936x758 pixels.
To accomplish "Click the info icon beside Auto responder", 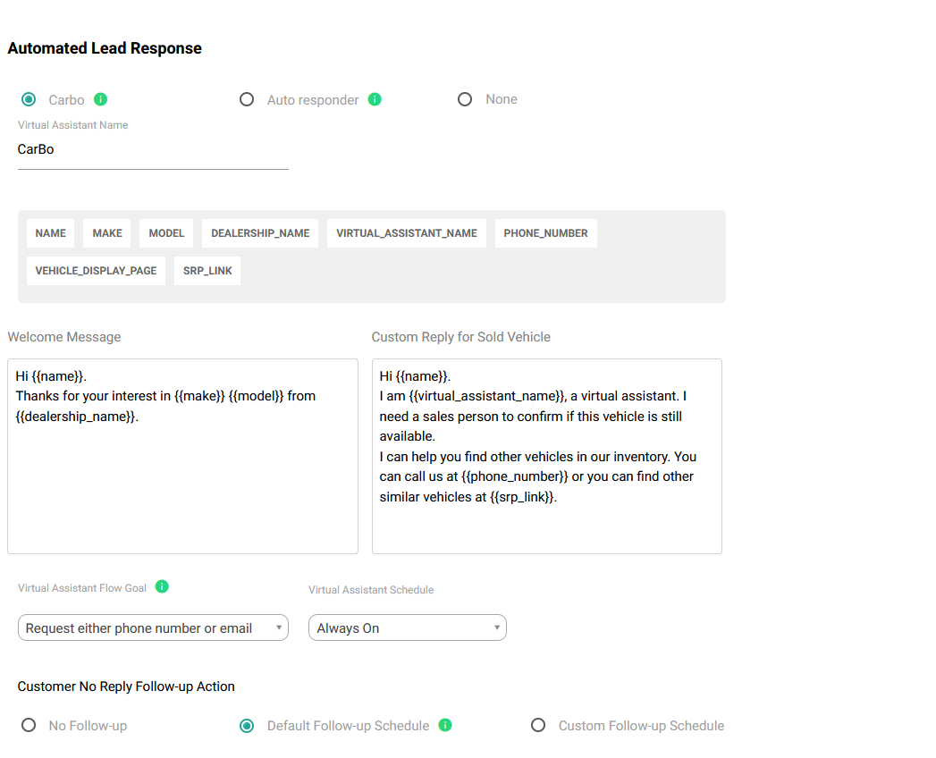I will [375, 99].
